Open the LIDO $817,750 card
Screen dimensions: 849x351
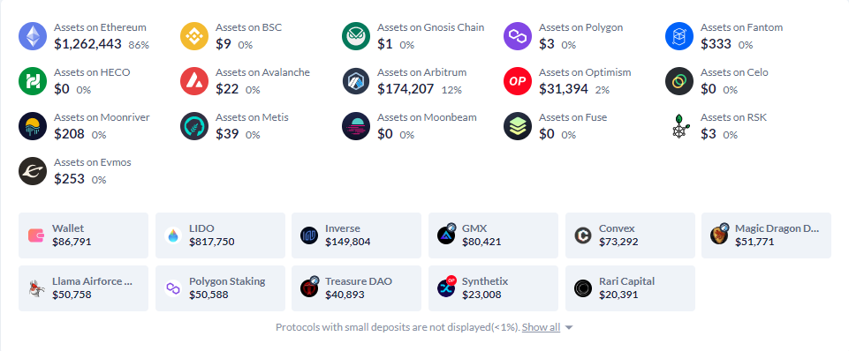click(x=220, y=235)
